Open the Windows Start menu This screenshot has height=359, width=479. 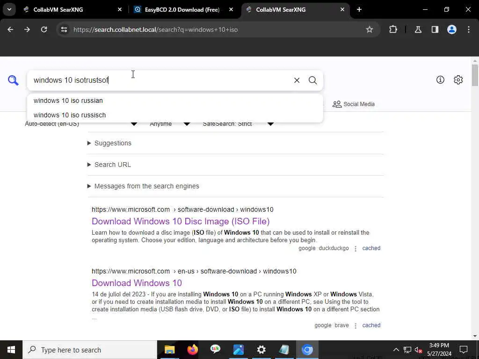[x=11, y=350]
